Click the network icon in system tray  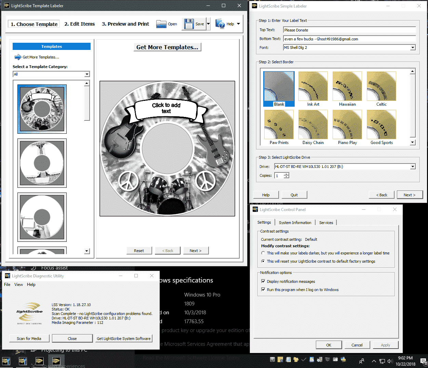coord(382,361)
